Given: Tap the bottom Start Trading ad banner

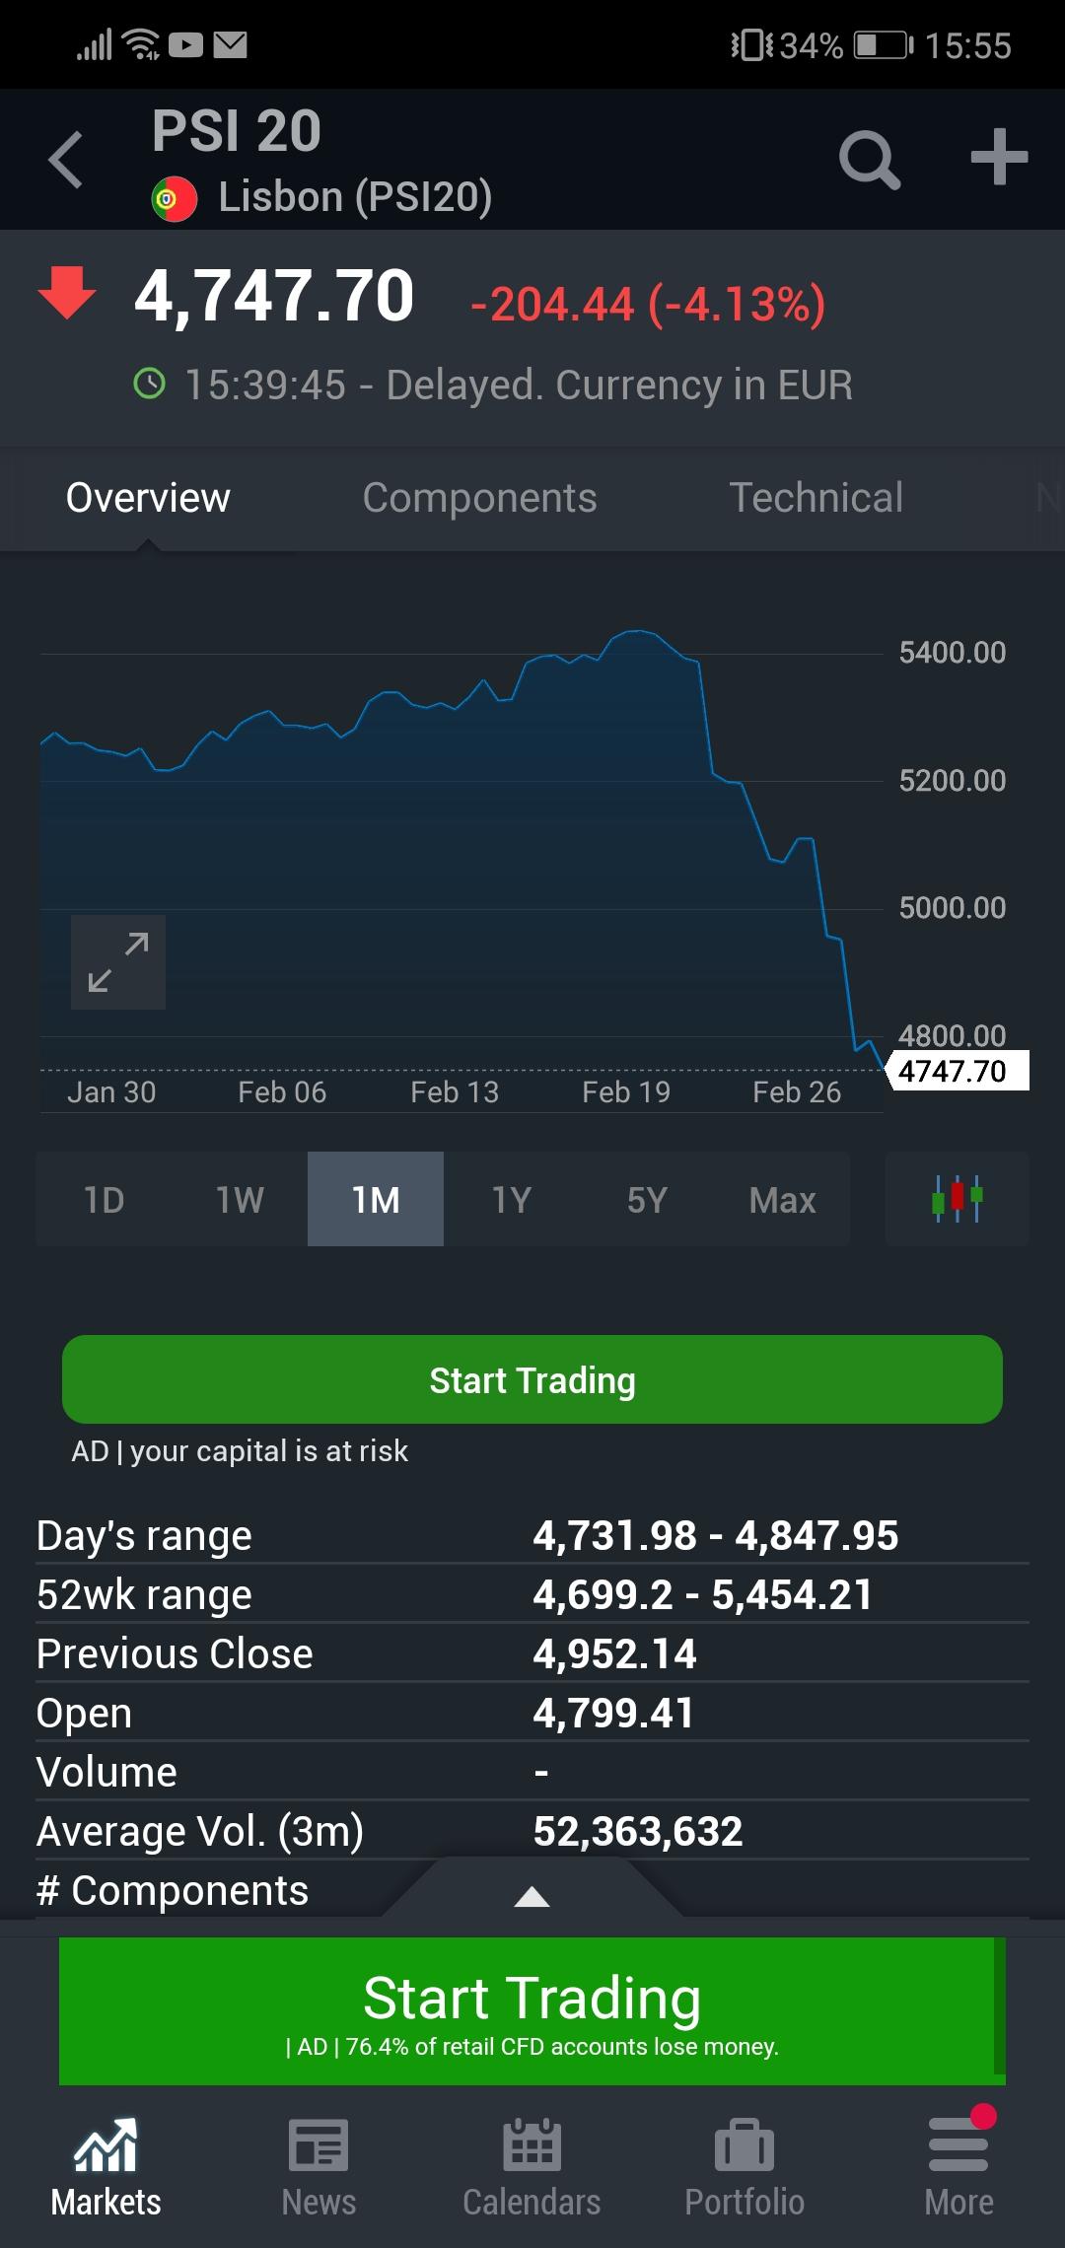Looking at the screenshot, I should click(532, 2011).
